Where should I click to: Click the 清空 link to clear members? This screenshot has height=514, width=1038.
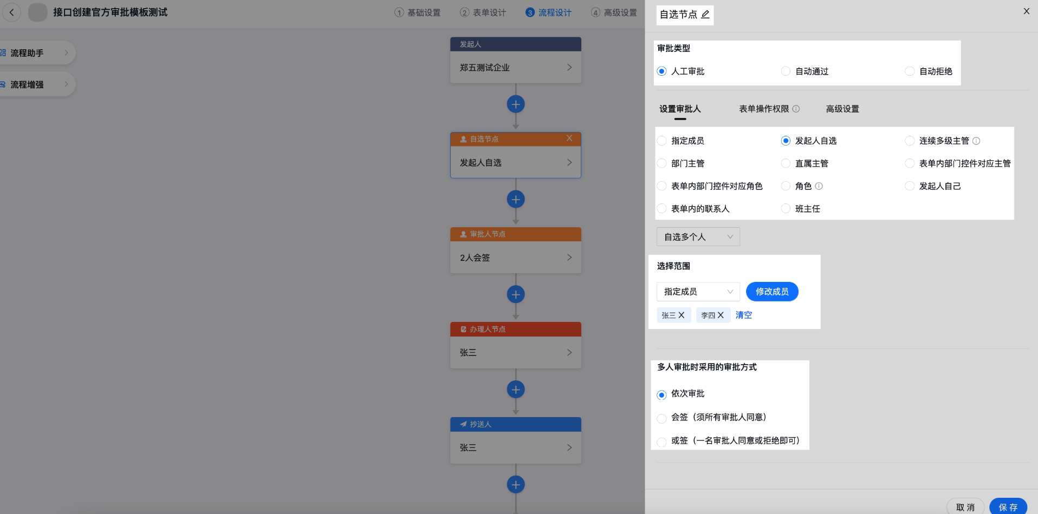click(x=743, y=315)
